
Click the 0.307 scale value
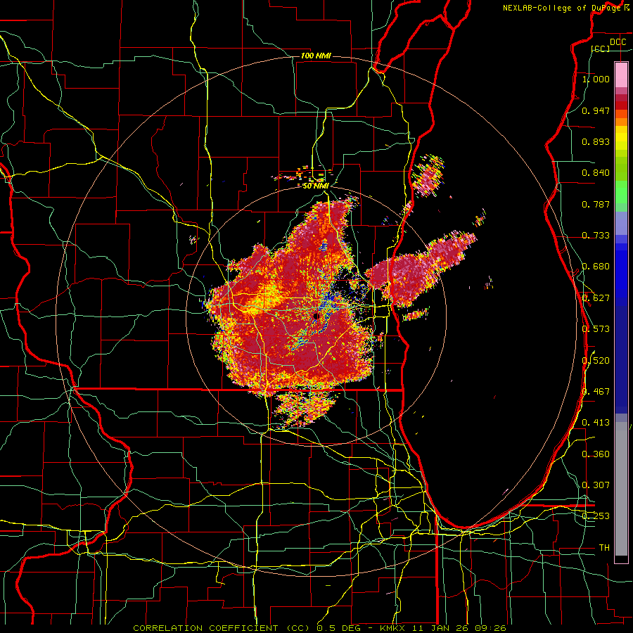pyautogui.click(x=596, y=485)
